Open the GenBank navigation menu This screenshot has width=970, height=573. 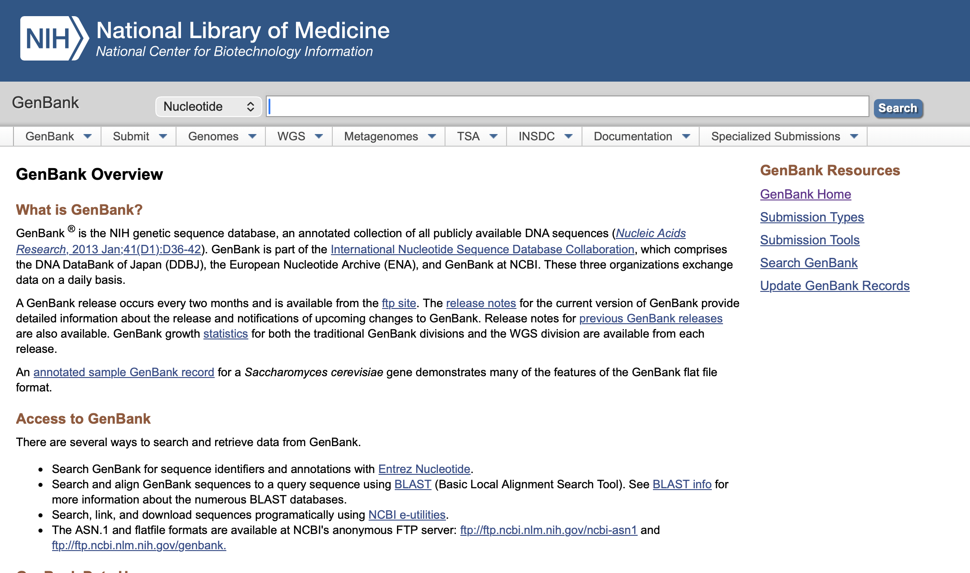coord(50,136)
